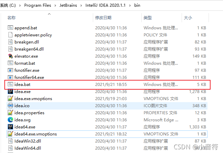This screenshot has height=153, width=223.
Task: Select the file name idea64.exe.vmoptions
Action: pyautogui.click(x=36, y=134)
